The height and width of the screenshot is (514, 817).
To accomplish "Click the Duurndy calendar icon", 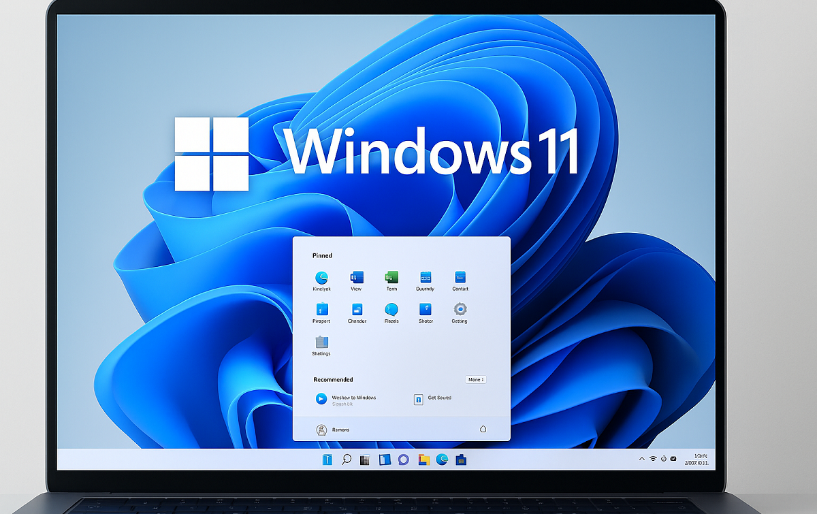I will pos(426,278).
